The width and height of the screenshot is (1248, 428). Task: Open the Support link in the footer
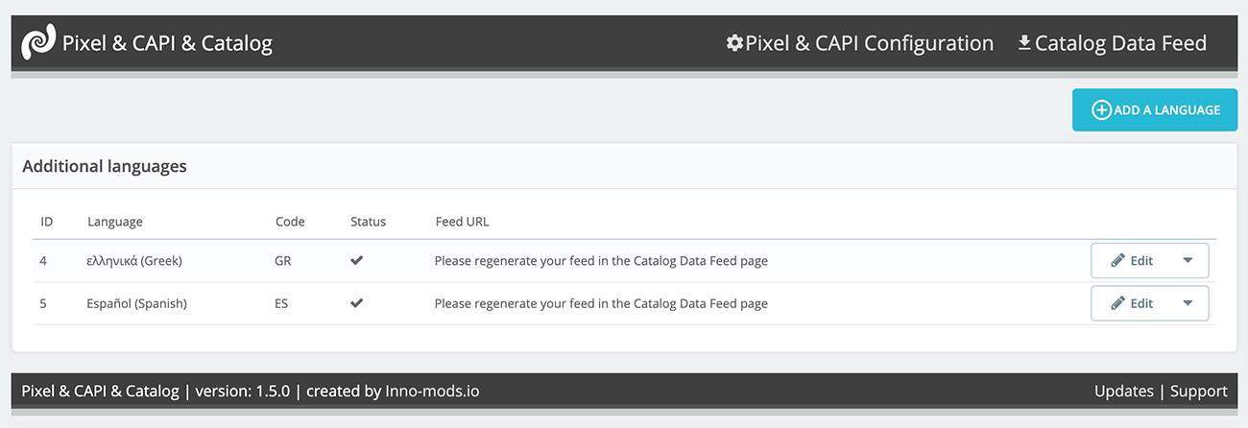[1198, 392]
